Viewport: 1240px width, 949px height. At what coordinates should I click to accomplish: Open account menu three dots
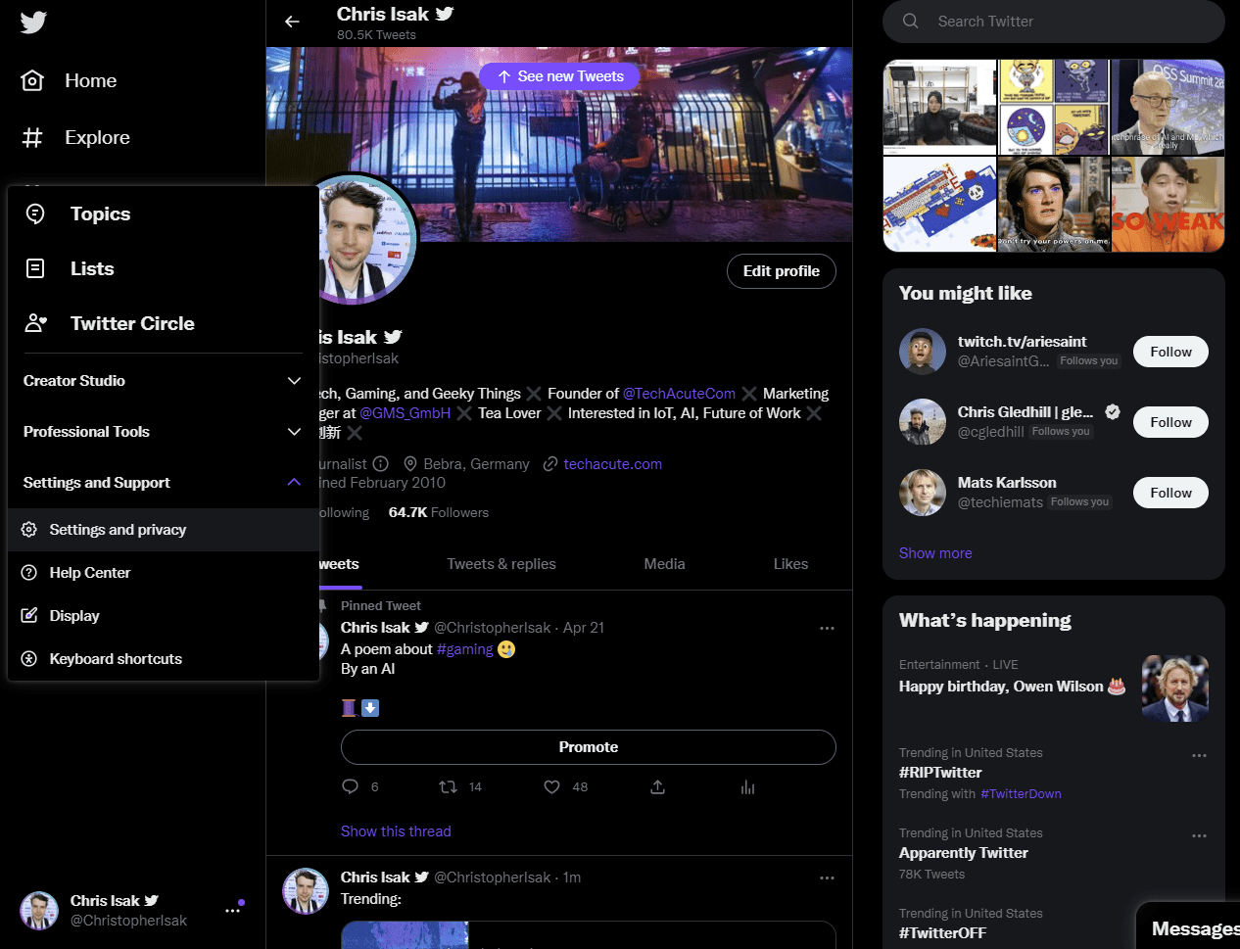pos(232,911)
